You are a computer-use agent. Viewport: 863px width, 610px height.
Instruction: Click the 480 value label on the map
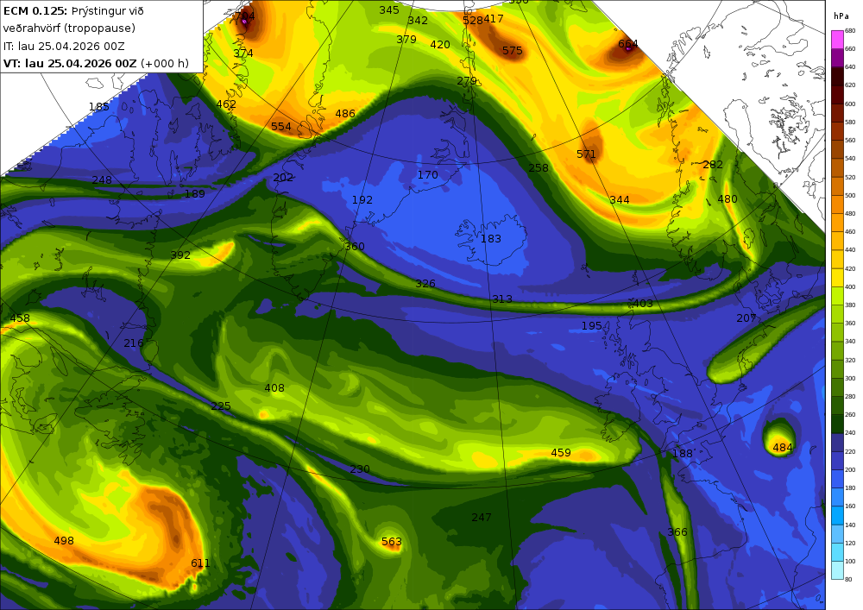pyautogui.click(x=728, y=199)
